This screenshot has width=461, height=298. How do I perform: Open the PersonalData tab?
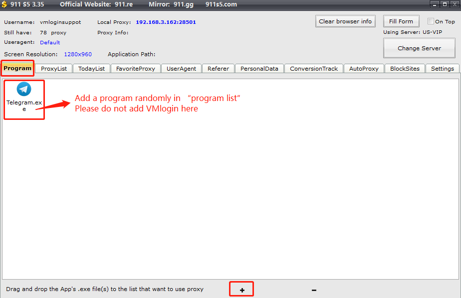click(259, 69)
